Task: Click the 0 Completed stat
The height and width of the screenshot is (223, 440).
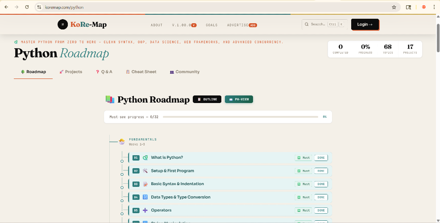Action: (340, 49)
